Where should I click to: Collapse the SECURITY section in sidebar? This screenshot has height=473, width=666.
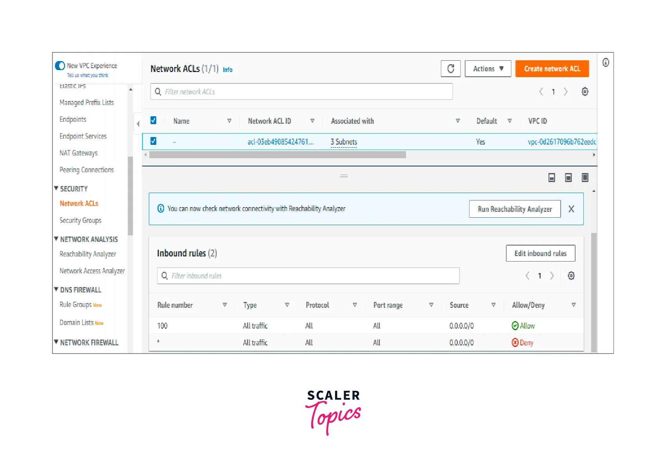[56, 188]
